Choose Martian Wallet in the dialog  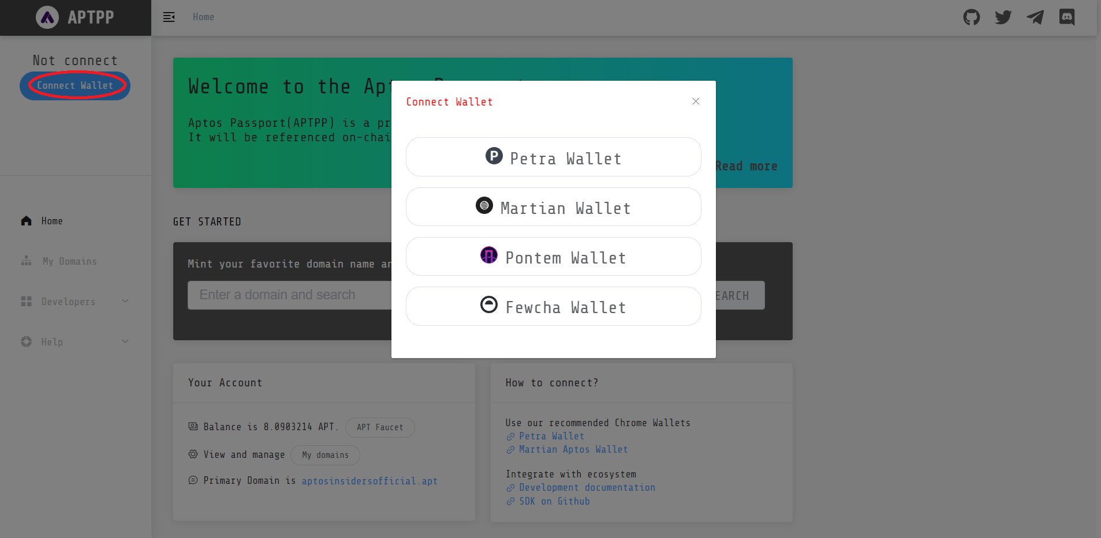[x=554, y=206]
